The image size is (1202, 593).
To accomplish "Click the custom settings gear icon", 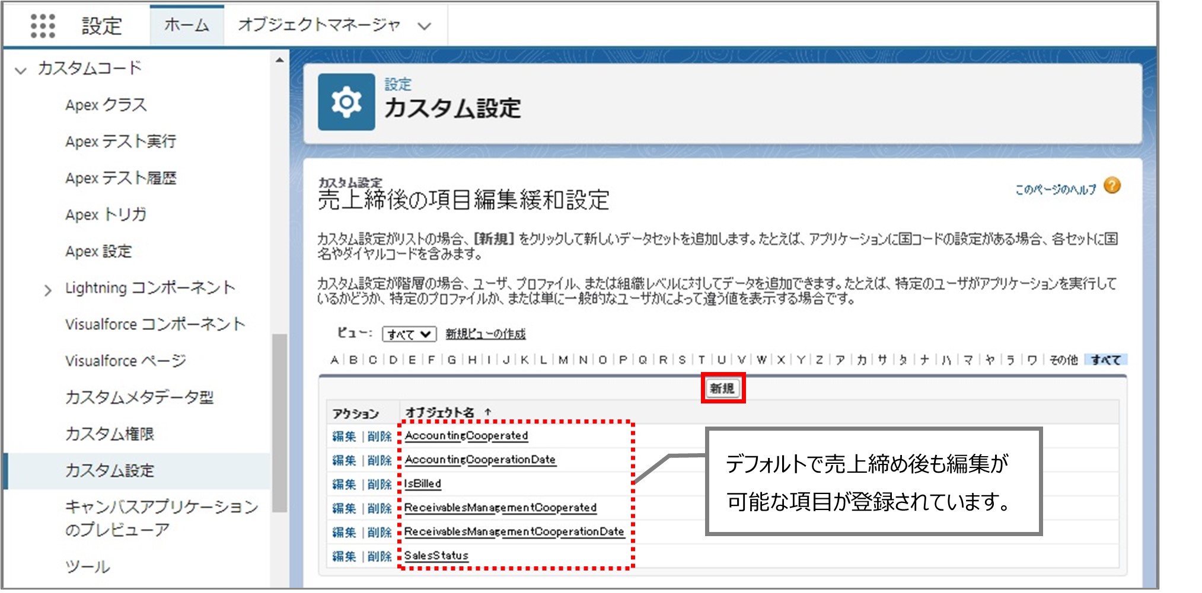I will tap(346, 102).
